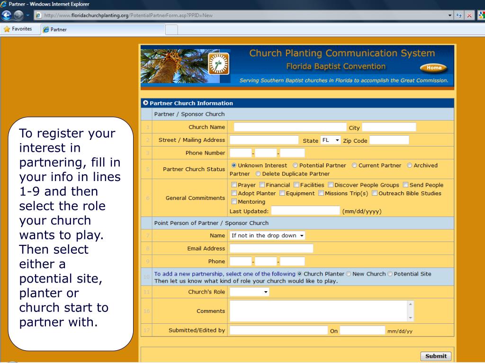The image size is (485, 363).
Task: Click the Favorites star icon
Action: pyautogui.click(x=7, y=29)
